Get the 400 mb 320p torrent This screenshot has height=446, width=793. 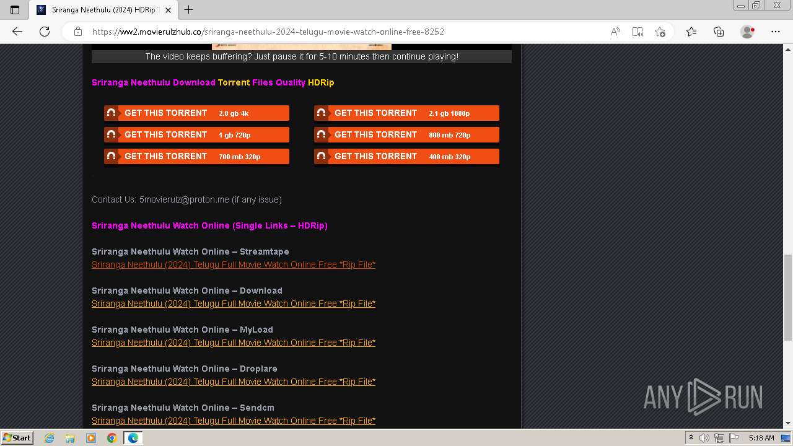point(406,156)
